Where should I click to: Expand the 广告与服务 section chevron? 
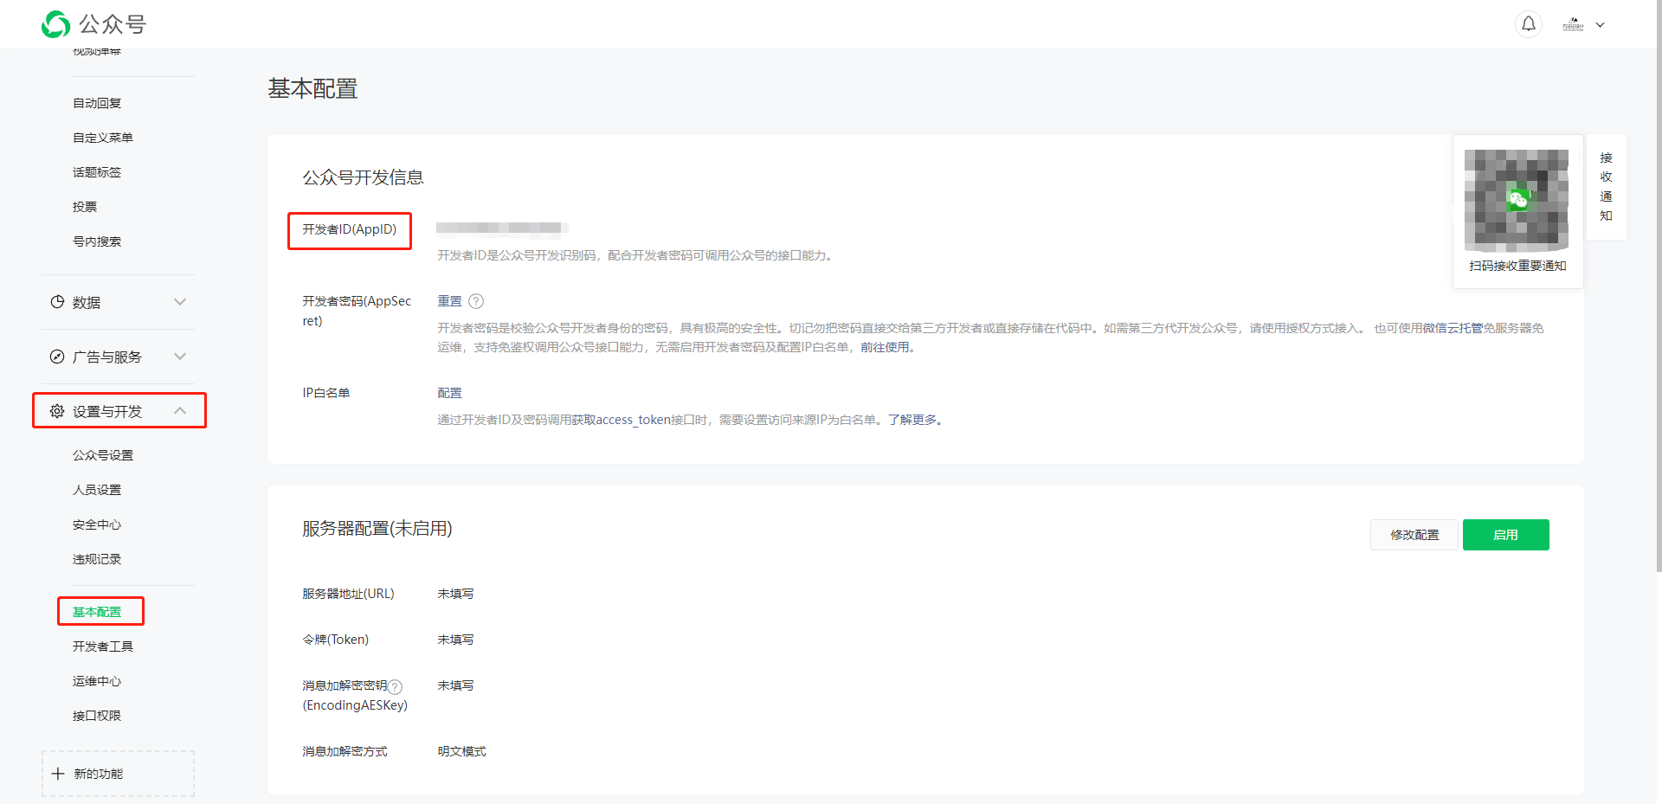[x=180, y=357]
